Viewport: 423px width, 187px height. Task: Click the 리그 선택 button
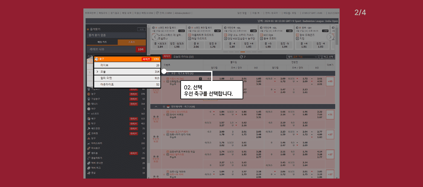pos(327,57)
